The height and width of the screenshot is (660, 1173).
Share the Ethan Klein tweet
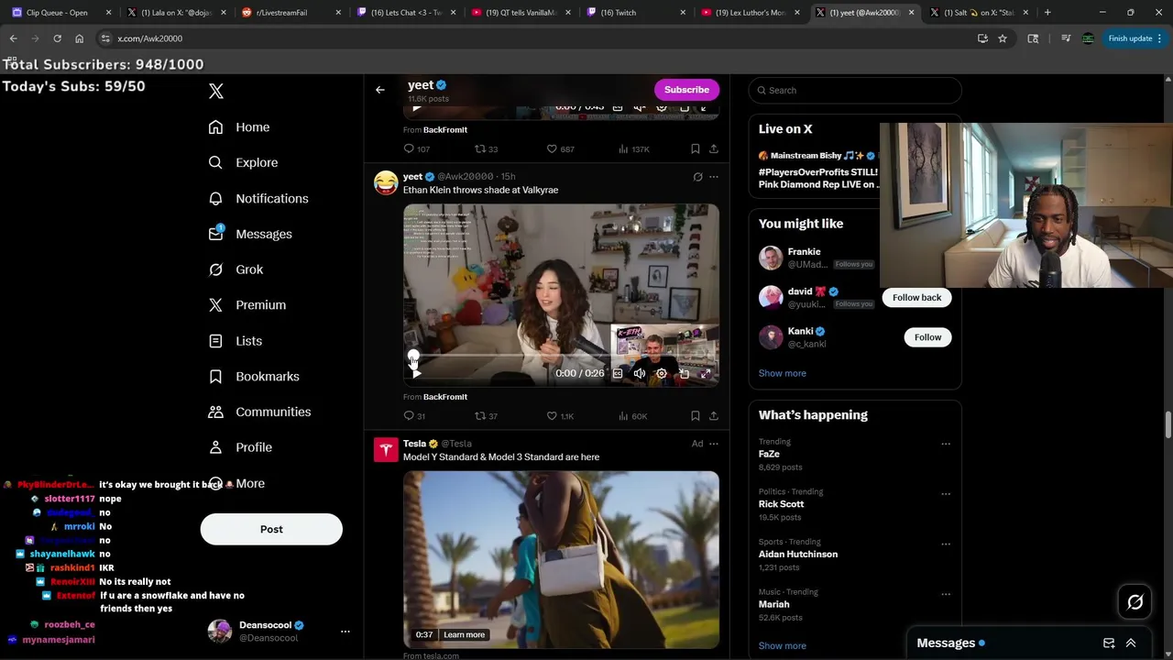[x=714, y=416]
